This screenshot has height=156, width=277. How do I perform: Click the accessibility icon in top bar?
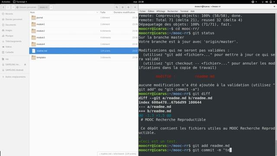click(x=253, y=2)
